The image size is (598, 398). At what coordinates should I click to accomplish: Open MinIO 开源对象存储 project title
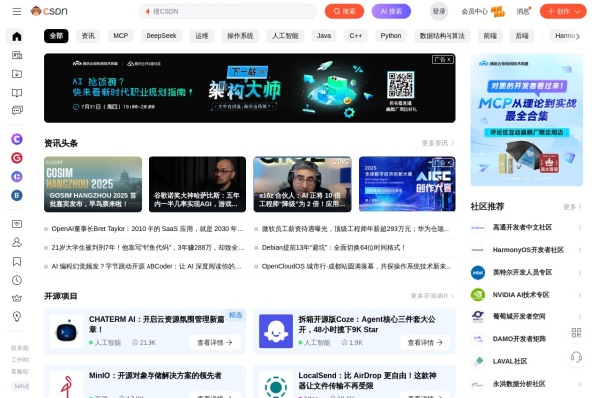click(x=155, y=375)
